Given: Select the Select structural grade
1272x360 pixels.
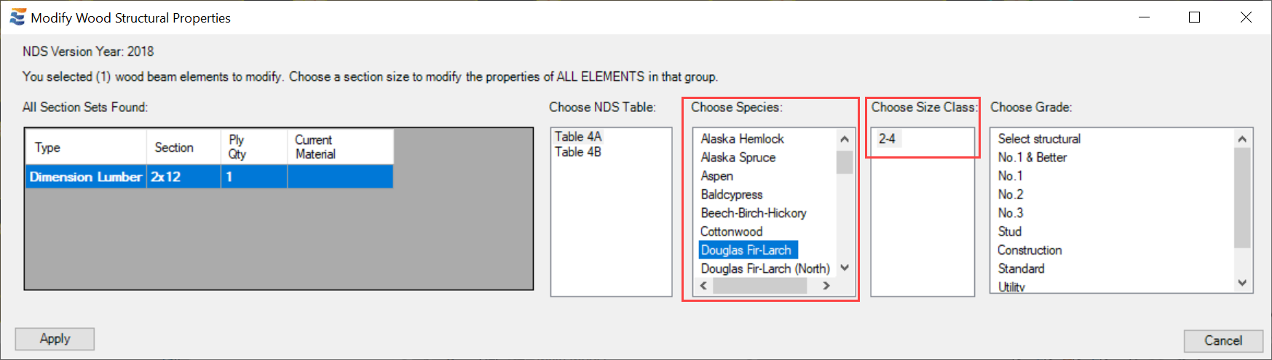Looking at the screenshot, I should point(1039,139).
